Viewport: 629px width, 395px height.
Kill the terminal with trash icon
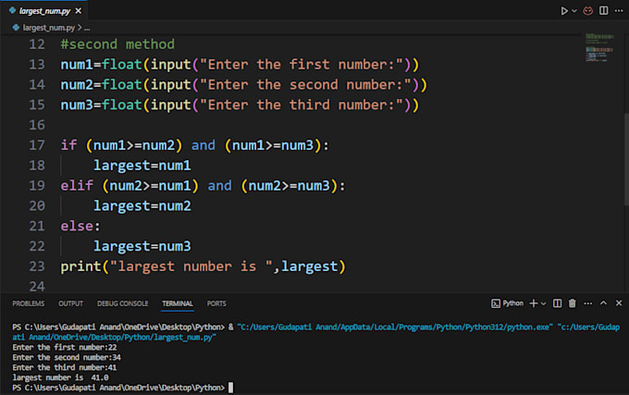[x=573, y=302]
